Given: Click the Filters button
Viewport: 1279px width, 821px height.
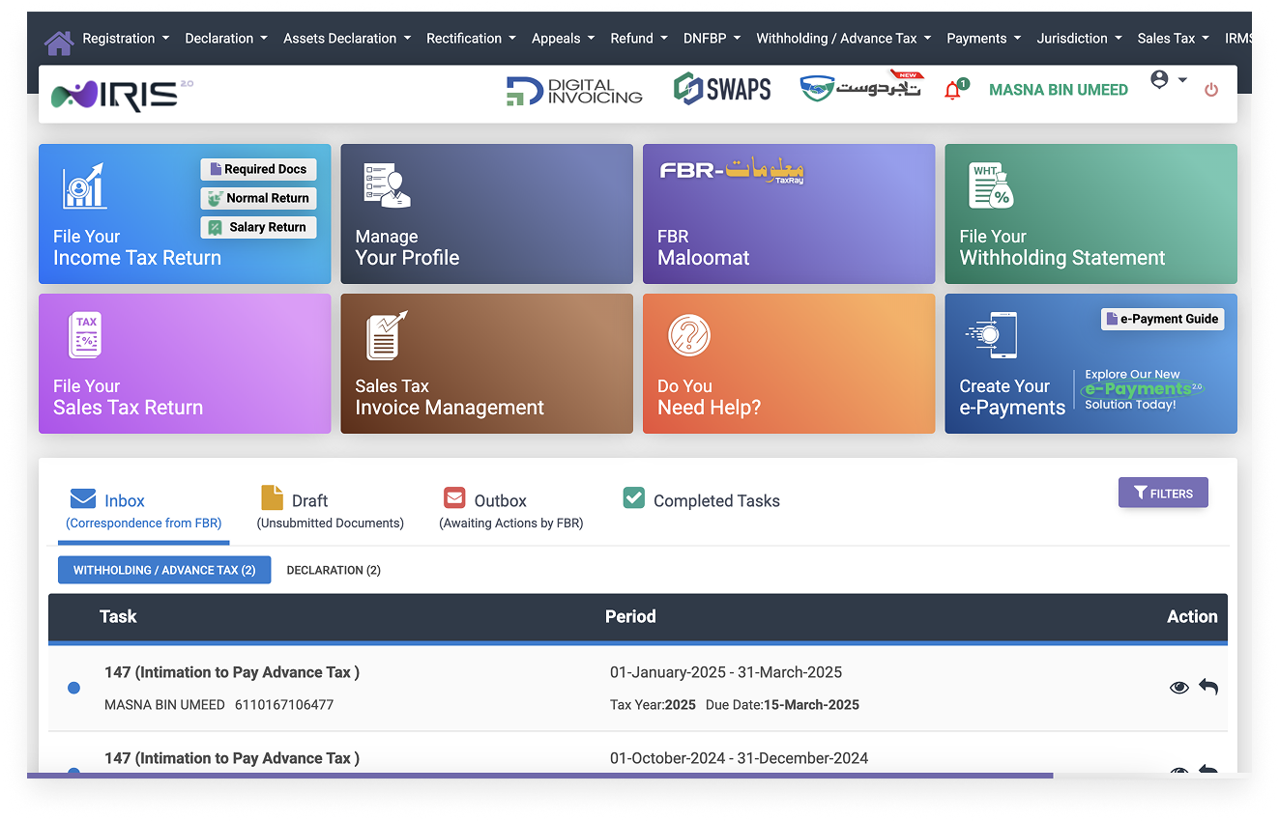Looking at the screenshot, I should click(x=1163, y=493).
